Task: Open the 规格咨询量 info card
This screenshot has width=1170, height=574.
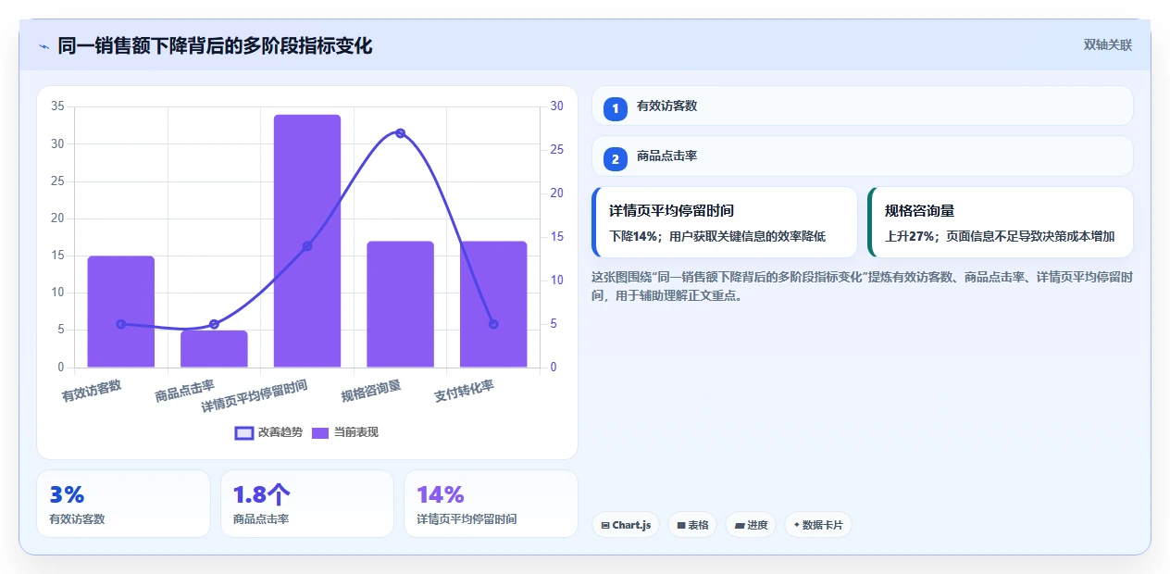Action: 1001,222
